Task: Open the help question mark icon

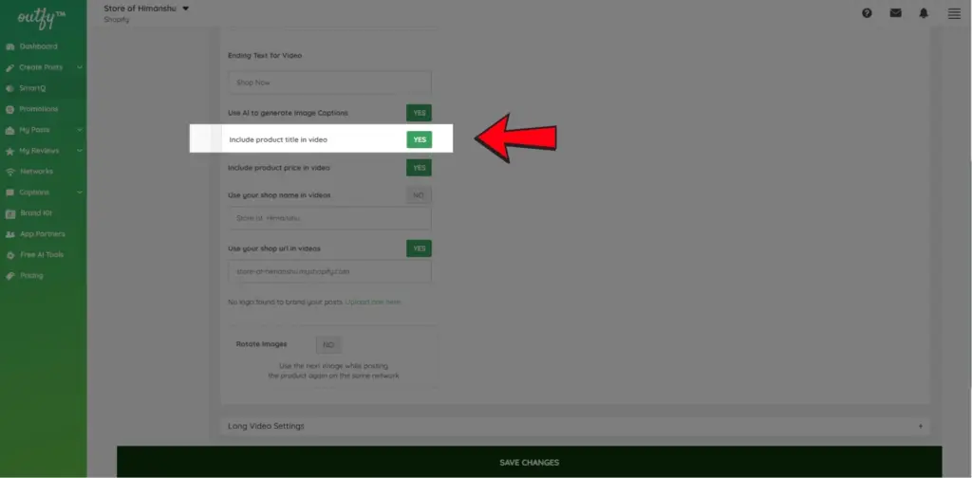Action: click(867, 13)
